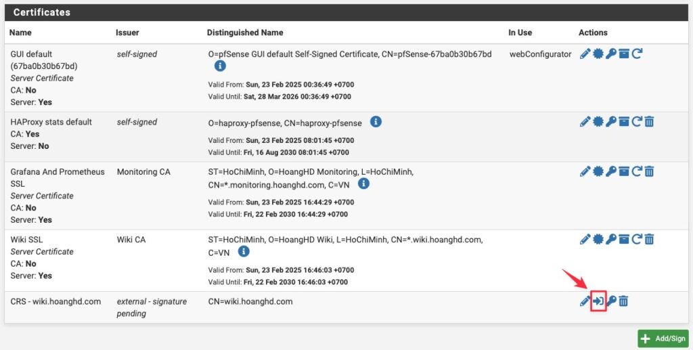Image resolution: width=693 pixels, height=350 pixels.
Task: Export P12 archive for HAProxy certificate
Action: pyautogui.click(x=623, y=122)
